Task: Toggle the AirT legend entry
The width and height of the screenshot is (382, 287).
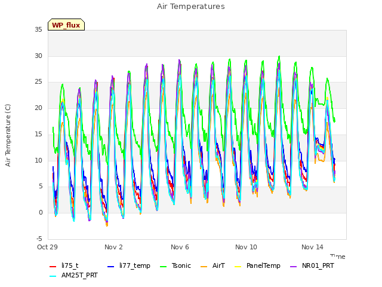Action: click(212, 265)
